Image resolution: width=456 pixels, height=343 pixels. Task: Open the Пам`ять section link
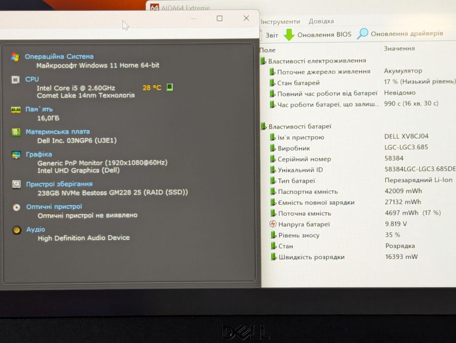pos(39,109)
